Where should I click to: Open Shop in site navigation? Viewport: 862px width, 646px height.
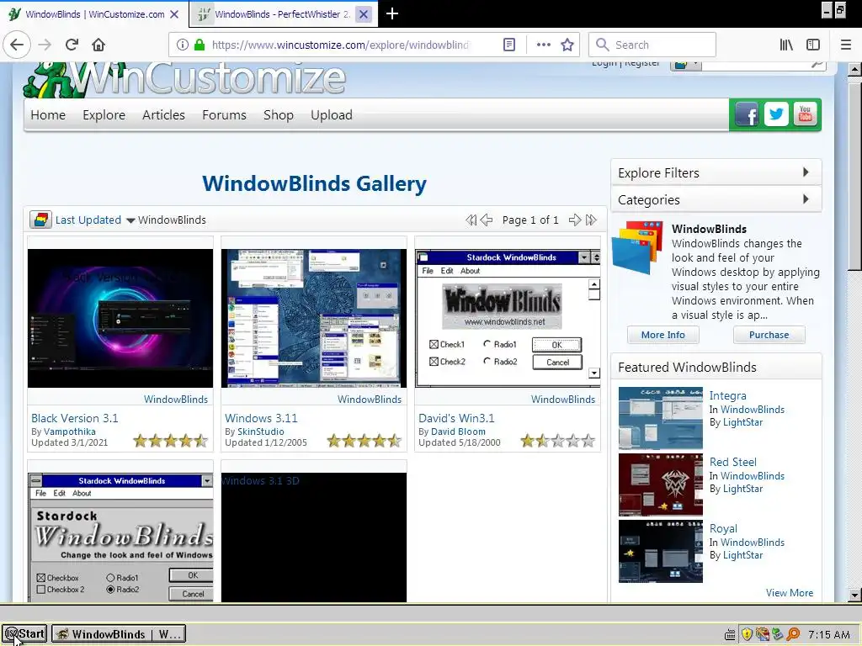coord(278,114)
